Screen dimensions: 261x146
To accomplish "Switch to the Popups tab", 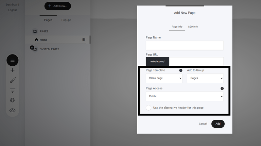I will point(66,20).
